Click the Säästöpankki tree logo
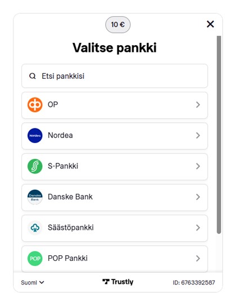242x307 pixels. [x=35, y=228]
